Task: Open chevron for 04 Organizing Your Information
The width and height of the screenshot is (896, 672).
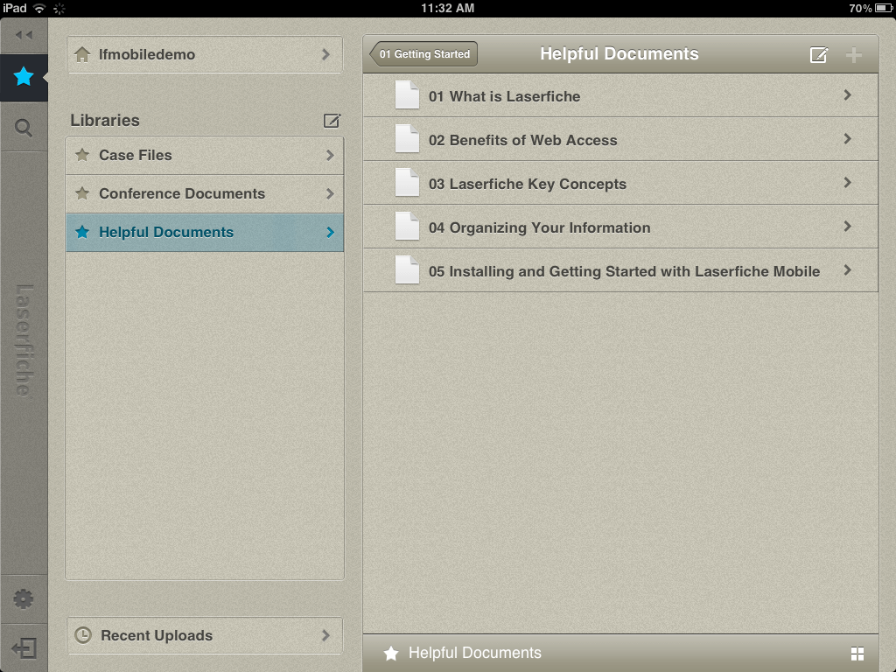Action: [x=847, y=227]
